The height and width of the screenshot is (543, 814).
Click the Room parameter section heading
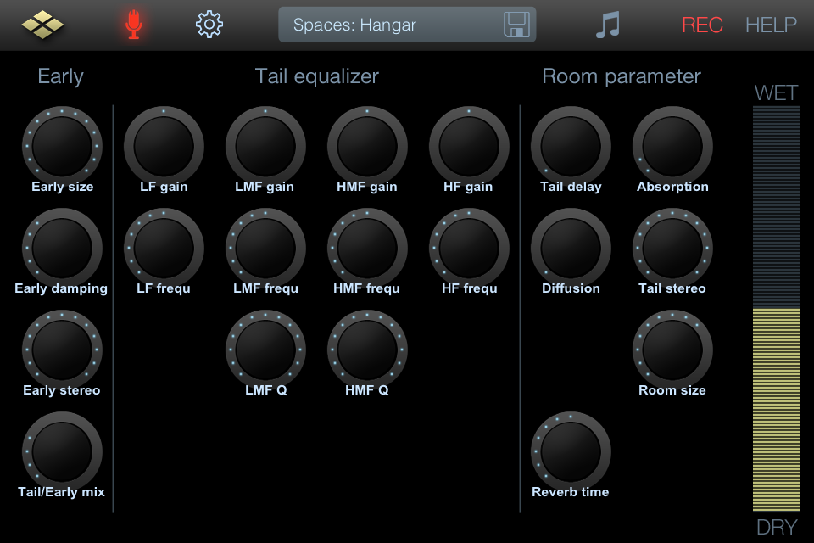(622, 76)
